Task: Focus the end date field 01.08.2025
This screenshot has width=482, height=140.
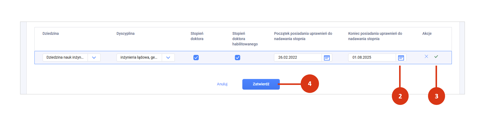Action: 372,58
